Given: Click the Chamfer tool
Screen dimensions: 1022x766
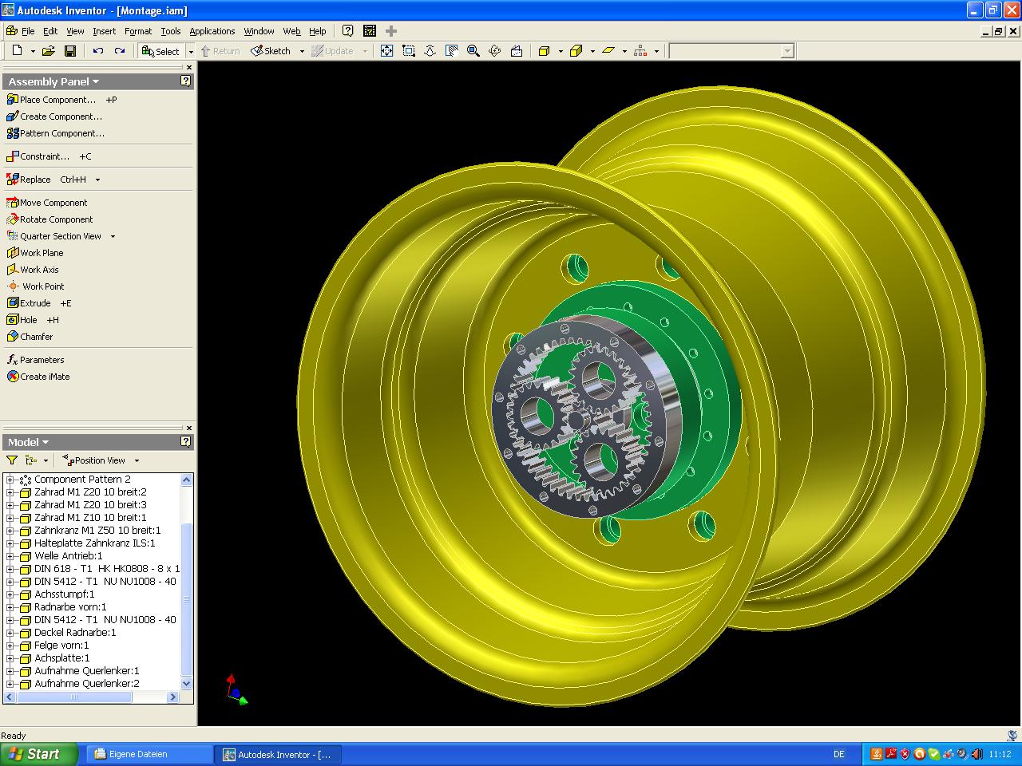Looking at the screenshot, I should (x=30, y=337).
